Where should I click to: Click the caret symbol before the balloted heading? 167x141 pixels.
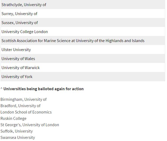coord(1,88)
